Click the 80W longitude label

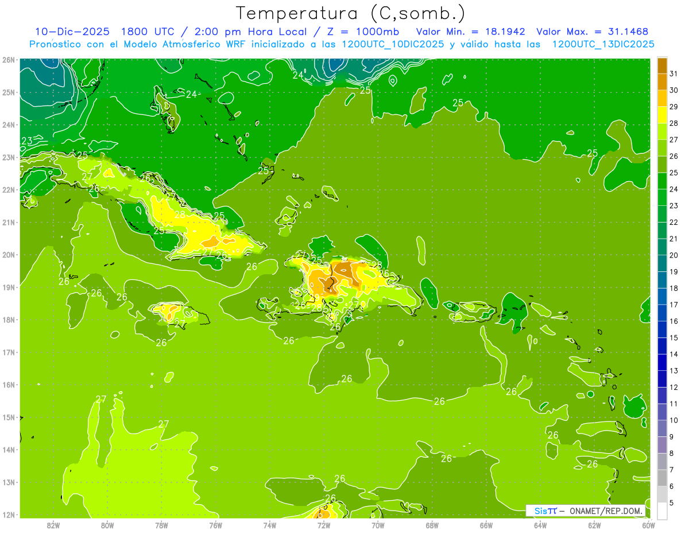point(107,525)
